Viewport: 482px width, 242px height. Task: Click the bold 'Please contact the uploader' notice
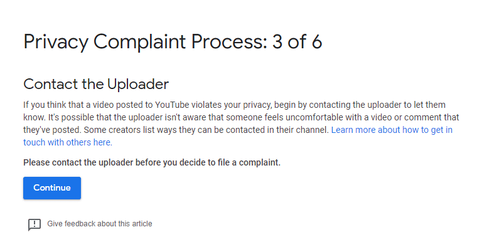tap(152, 162)
